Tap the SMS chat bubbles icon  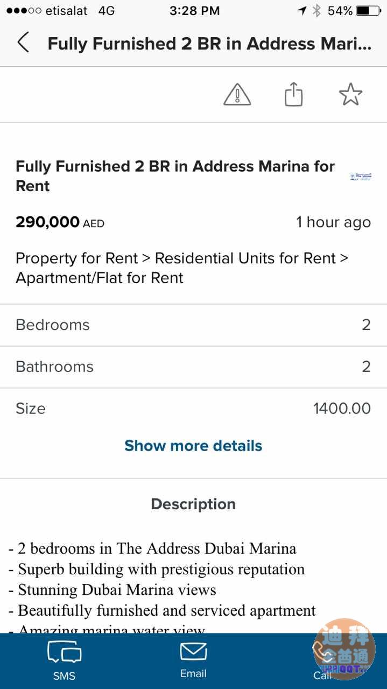[64, 653]
